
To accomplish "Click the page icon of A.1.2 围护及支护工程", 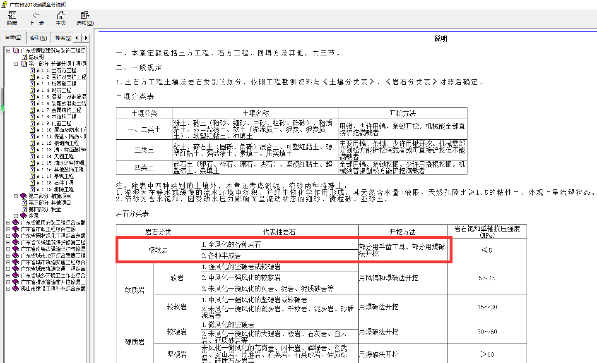I will [32, 77].
